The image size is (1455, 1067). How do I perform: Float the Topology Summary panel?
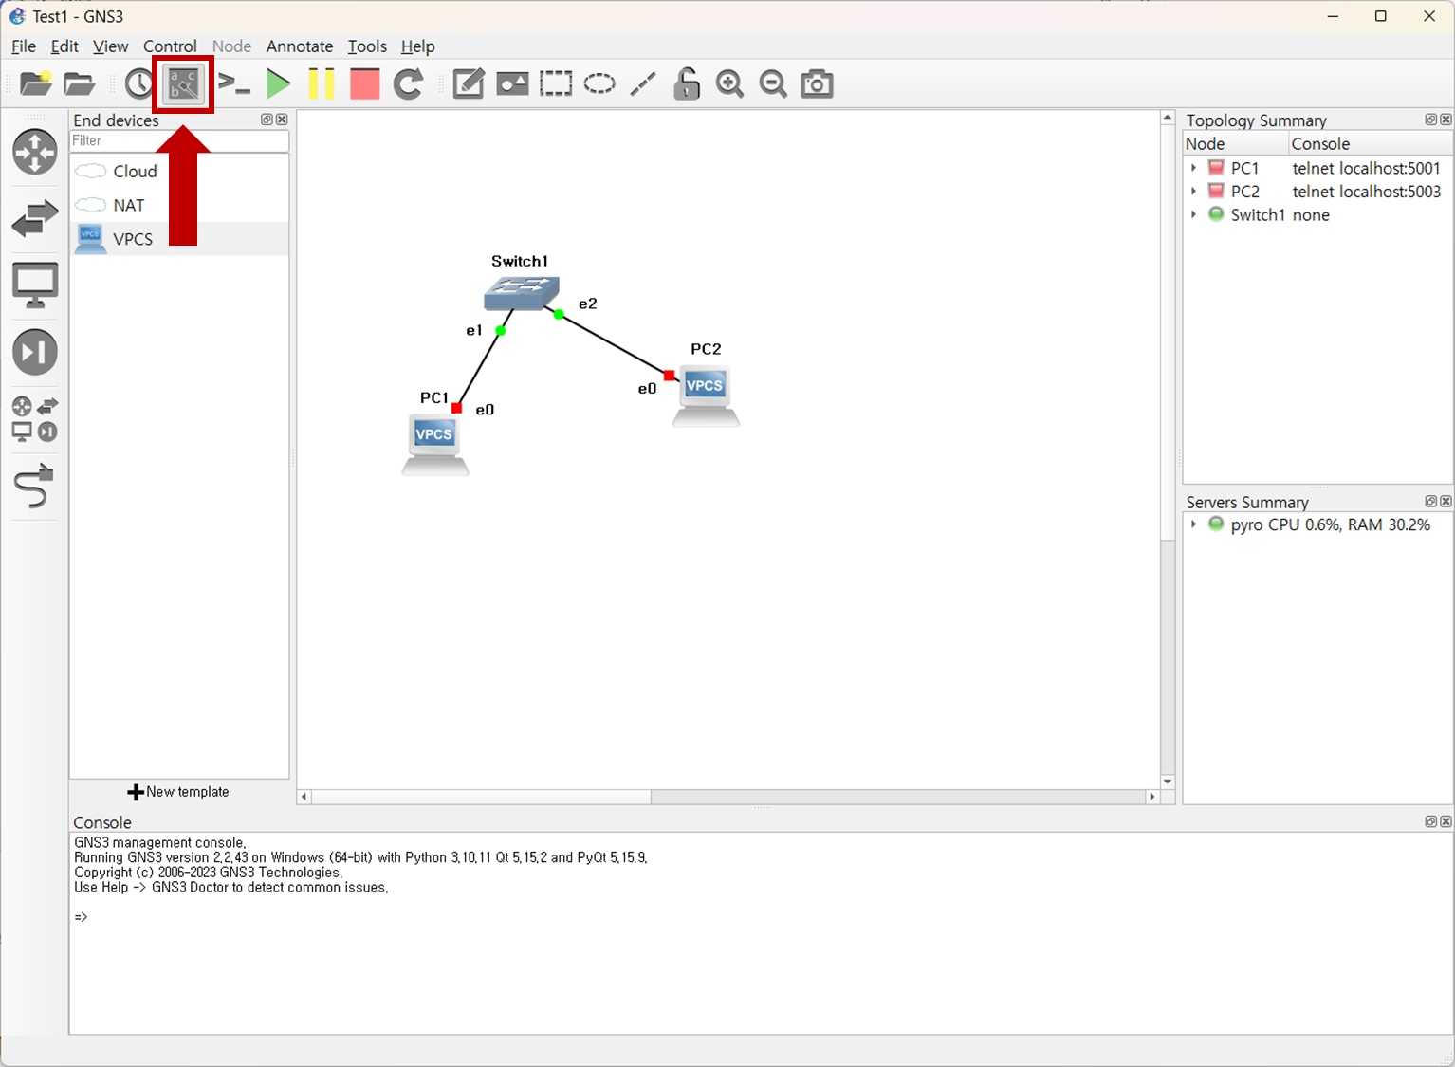[1430, 120]
